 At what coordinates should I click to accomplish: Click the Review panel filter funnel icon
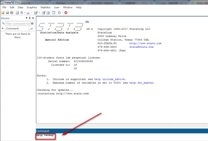pyautogui.click(x=26, y=18)
